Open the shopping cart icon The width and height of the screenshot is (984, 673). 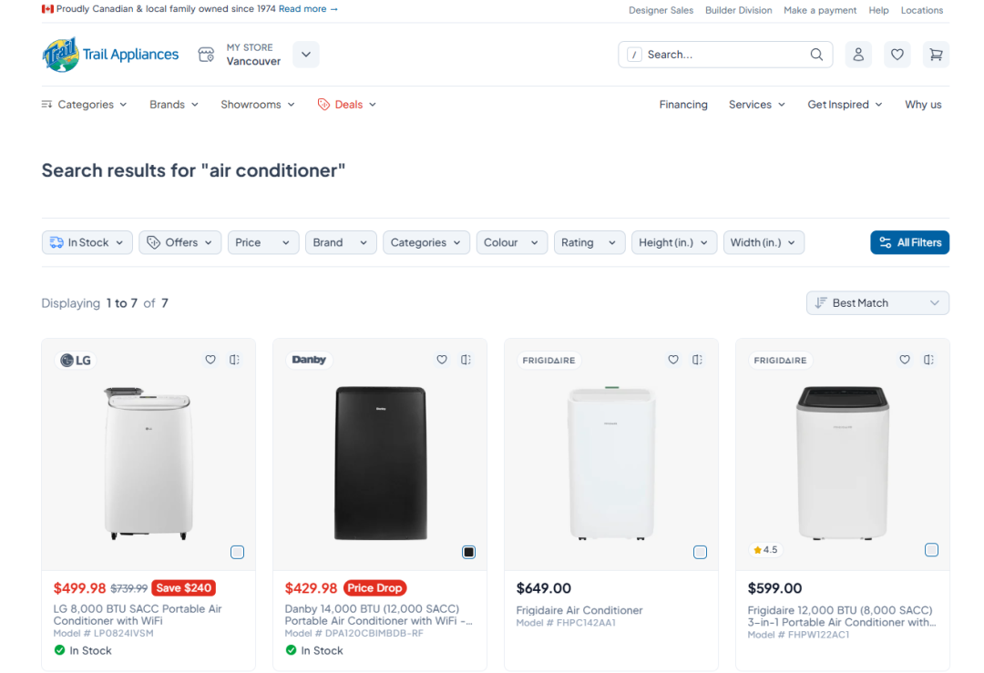click(936, 55)
